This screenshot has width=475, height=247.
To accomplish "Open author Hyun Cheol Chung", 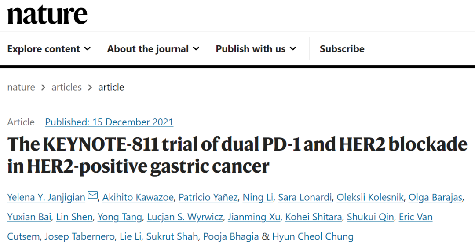I will (x=313, y=236).
